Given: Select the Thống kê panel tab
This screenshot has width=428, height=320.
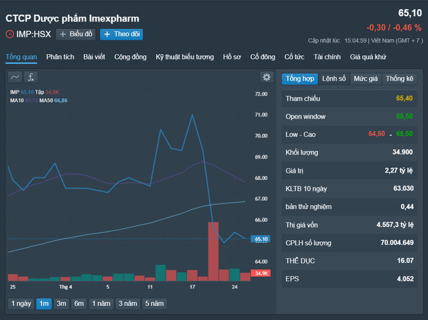Looking at the screenshot, I should coord(400,79).
